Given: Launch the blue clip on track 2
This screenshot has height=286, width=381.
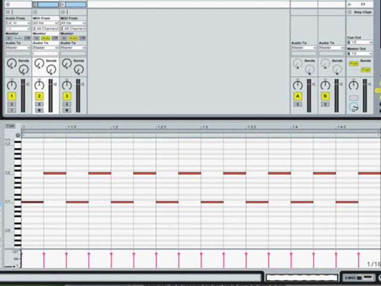Looking at the screenshot, I should (x=36, y=4).
